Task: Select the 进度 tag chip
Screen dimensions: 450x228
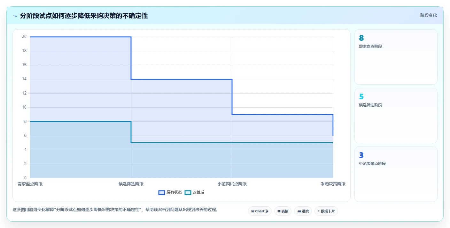Action: point(303,211)
